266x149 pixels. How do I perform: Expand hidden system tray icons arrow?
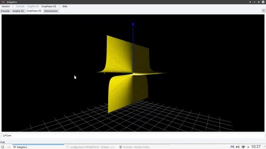pos(248,147)
